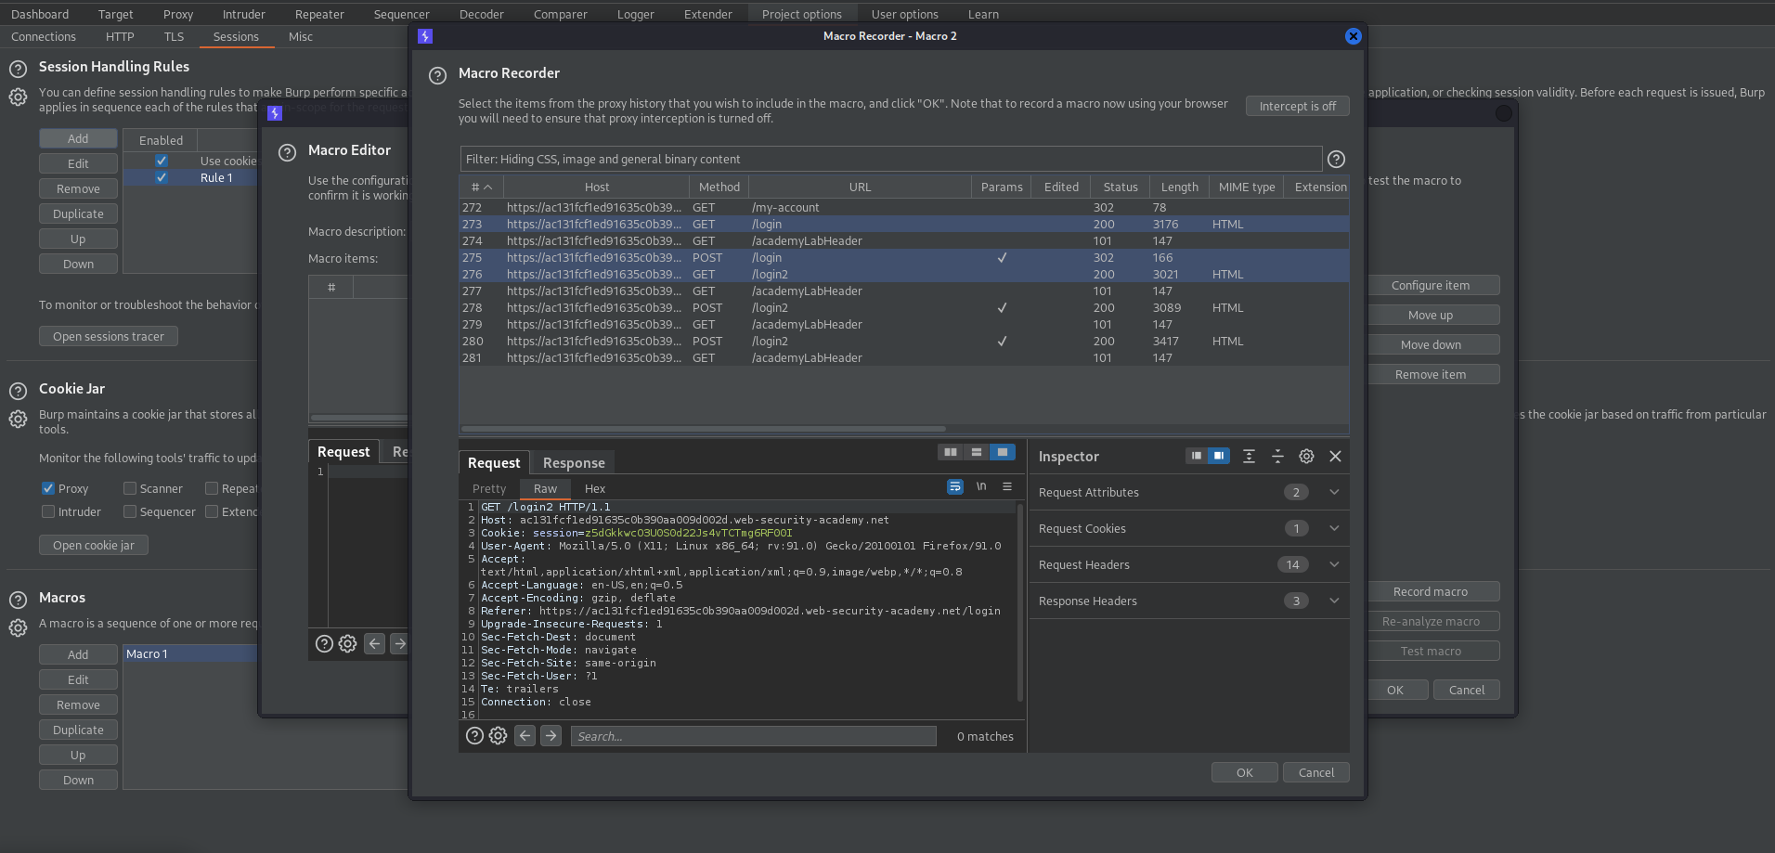Open the Intruder main tab
The height and width of the screenshot is (853, 1775).
coord(244,14)
